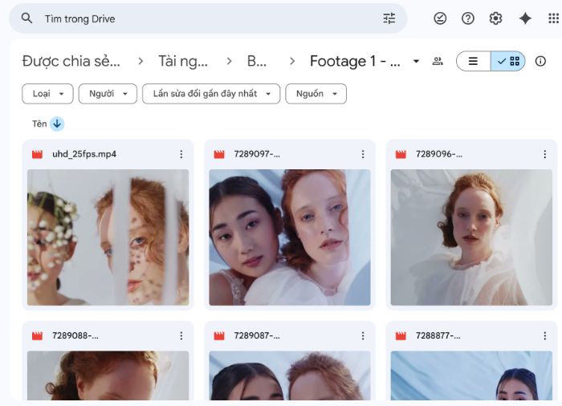Image resolution: width=562 pixels, height=406 pixels.
Task: Open Lần sửa đổi gần đây nhất dropdown
Action: pos(211,94)
